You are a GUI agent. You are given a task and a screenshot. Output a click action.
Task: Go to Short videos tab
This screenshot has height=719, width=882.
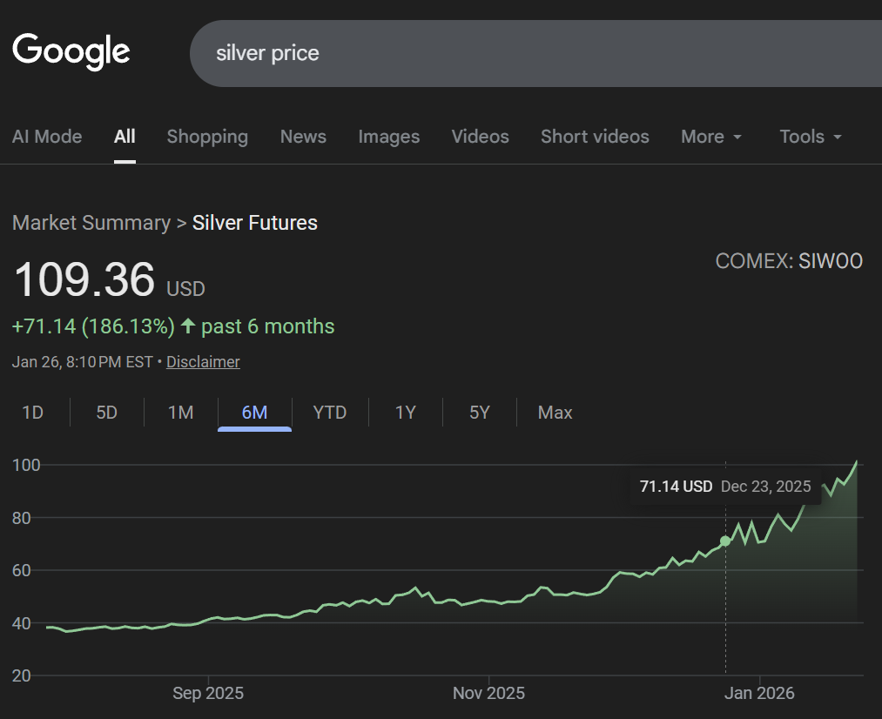595,137
